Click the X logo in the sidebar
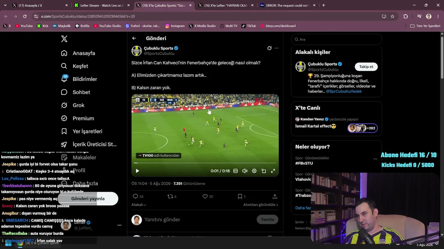This screenshot has height=249, width=444. pos(64,39)
